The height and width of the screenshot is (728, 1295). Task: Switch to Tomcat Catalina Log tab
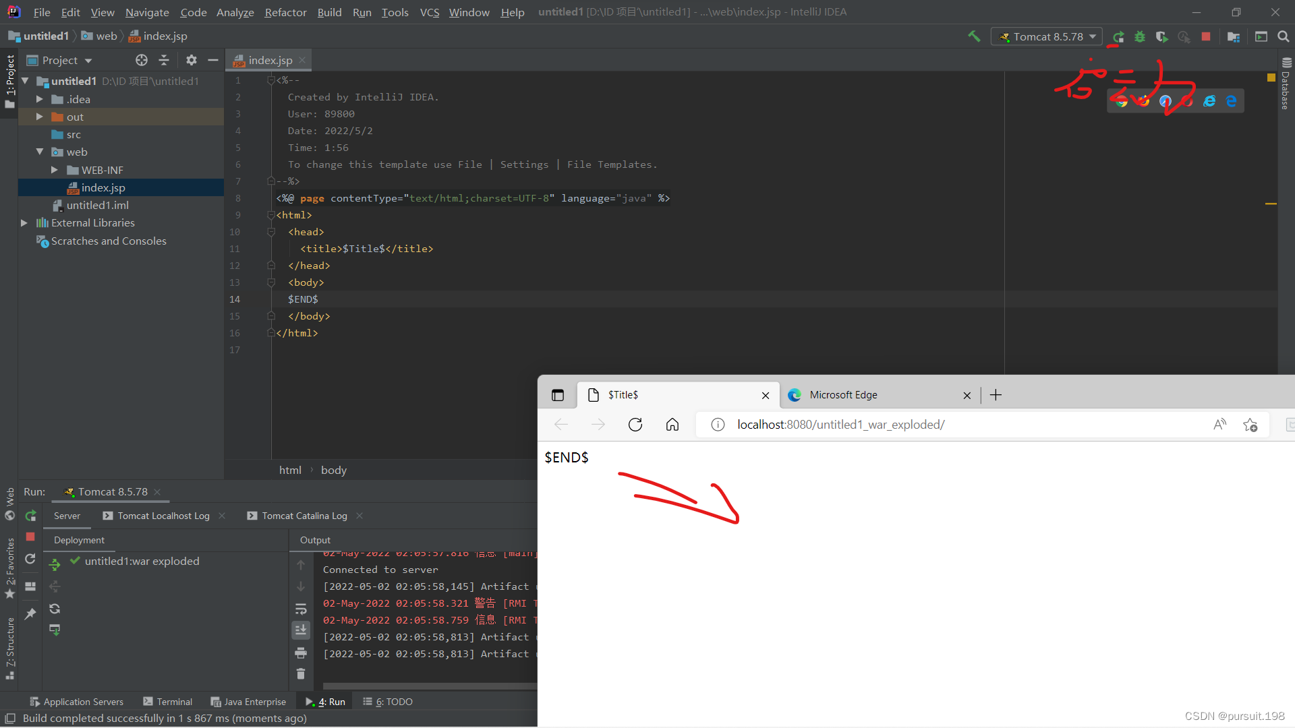(x=304, y=516)
